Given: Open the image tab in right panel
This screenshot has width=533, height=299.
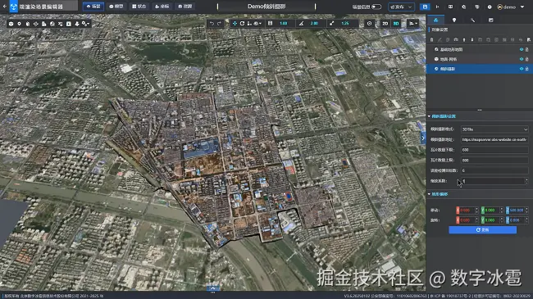Looking at the screenshot, I should [491, 20].
